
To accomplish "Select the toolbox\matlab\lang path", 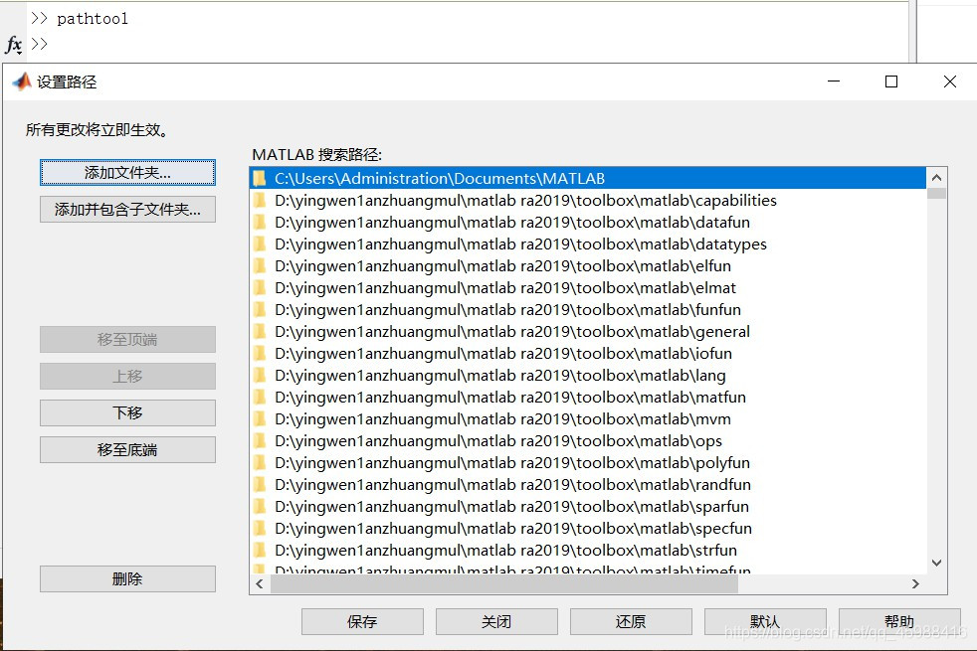I will (x=588, y=376).
